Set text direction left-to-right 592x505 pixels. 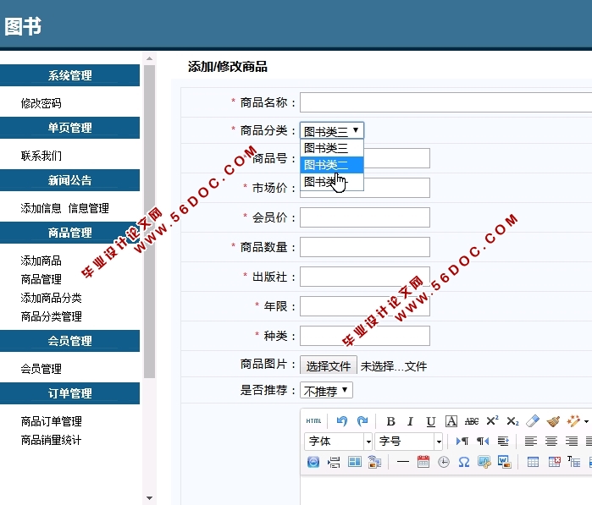tap(462, 441)
